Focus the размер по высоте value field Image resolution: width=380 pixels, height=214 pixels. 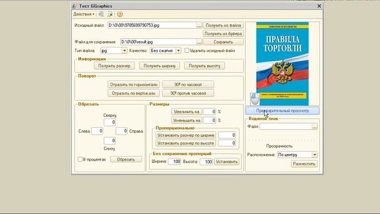click(227, 143)
